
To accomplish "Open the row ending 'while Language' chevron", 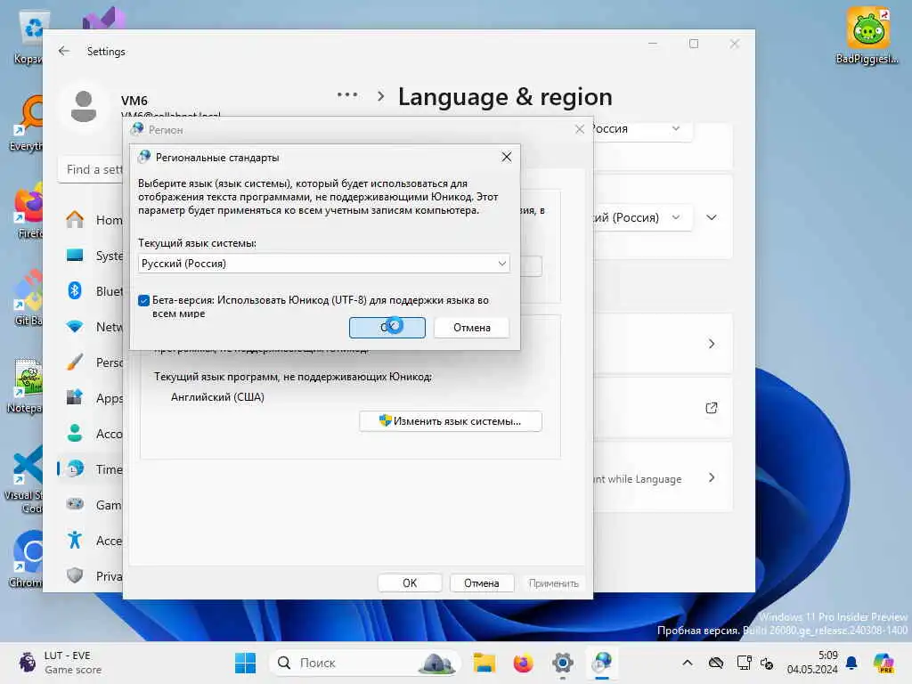I will (x=712, y=478).
